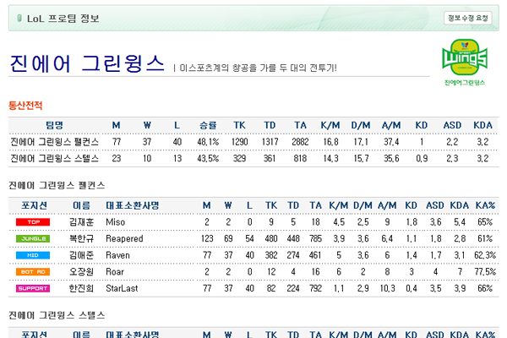Click player name 김애준
Viewport: 507px width, 338px height.
click(x=81, y=255)
